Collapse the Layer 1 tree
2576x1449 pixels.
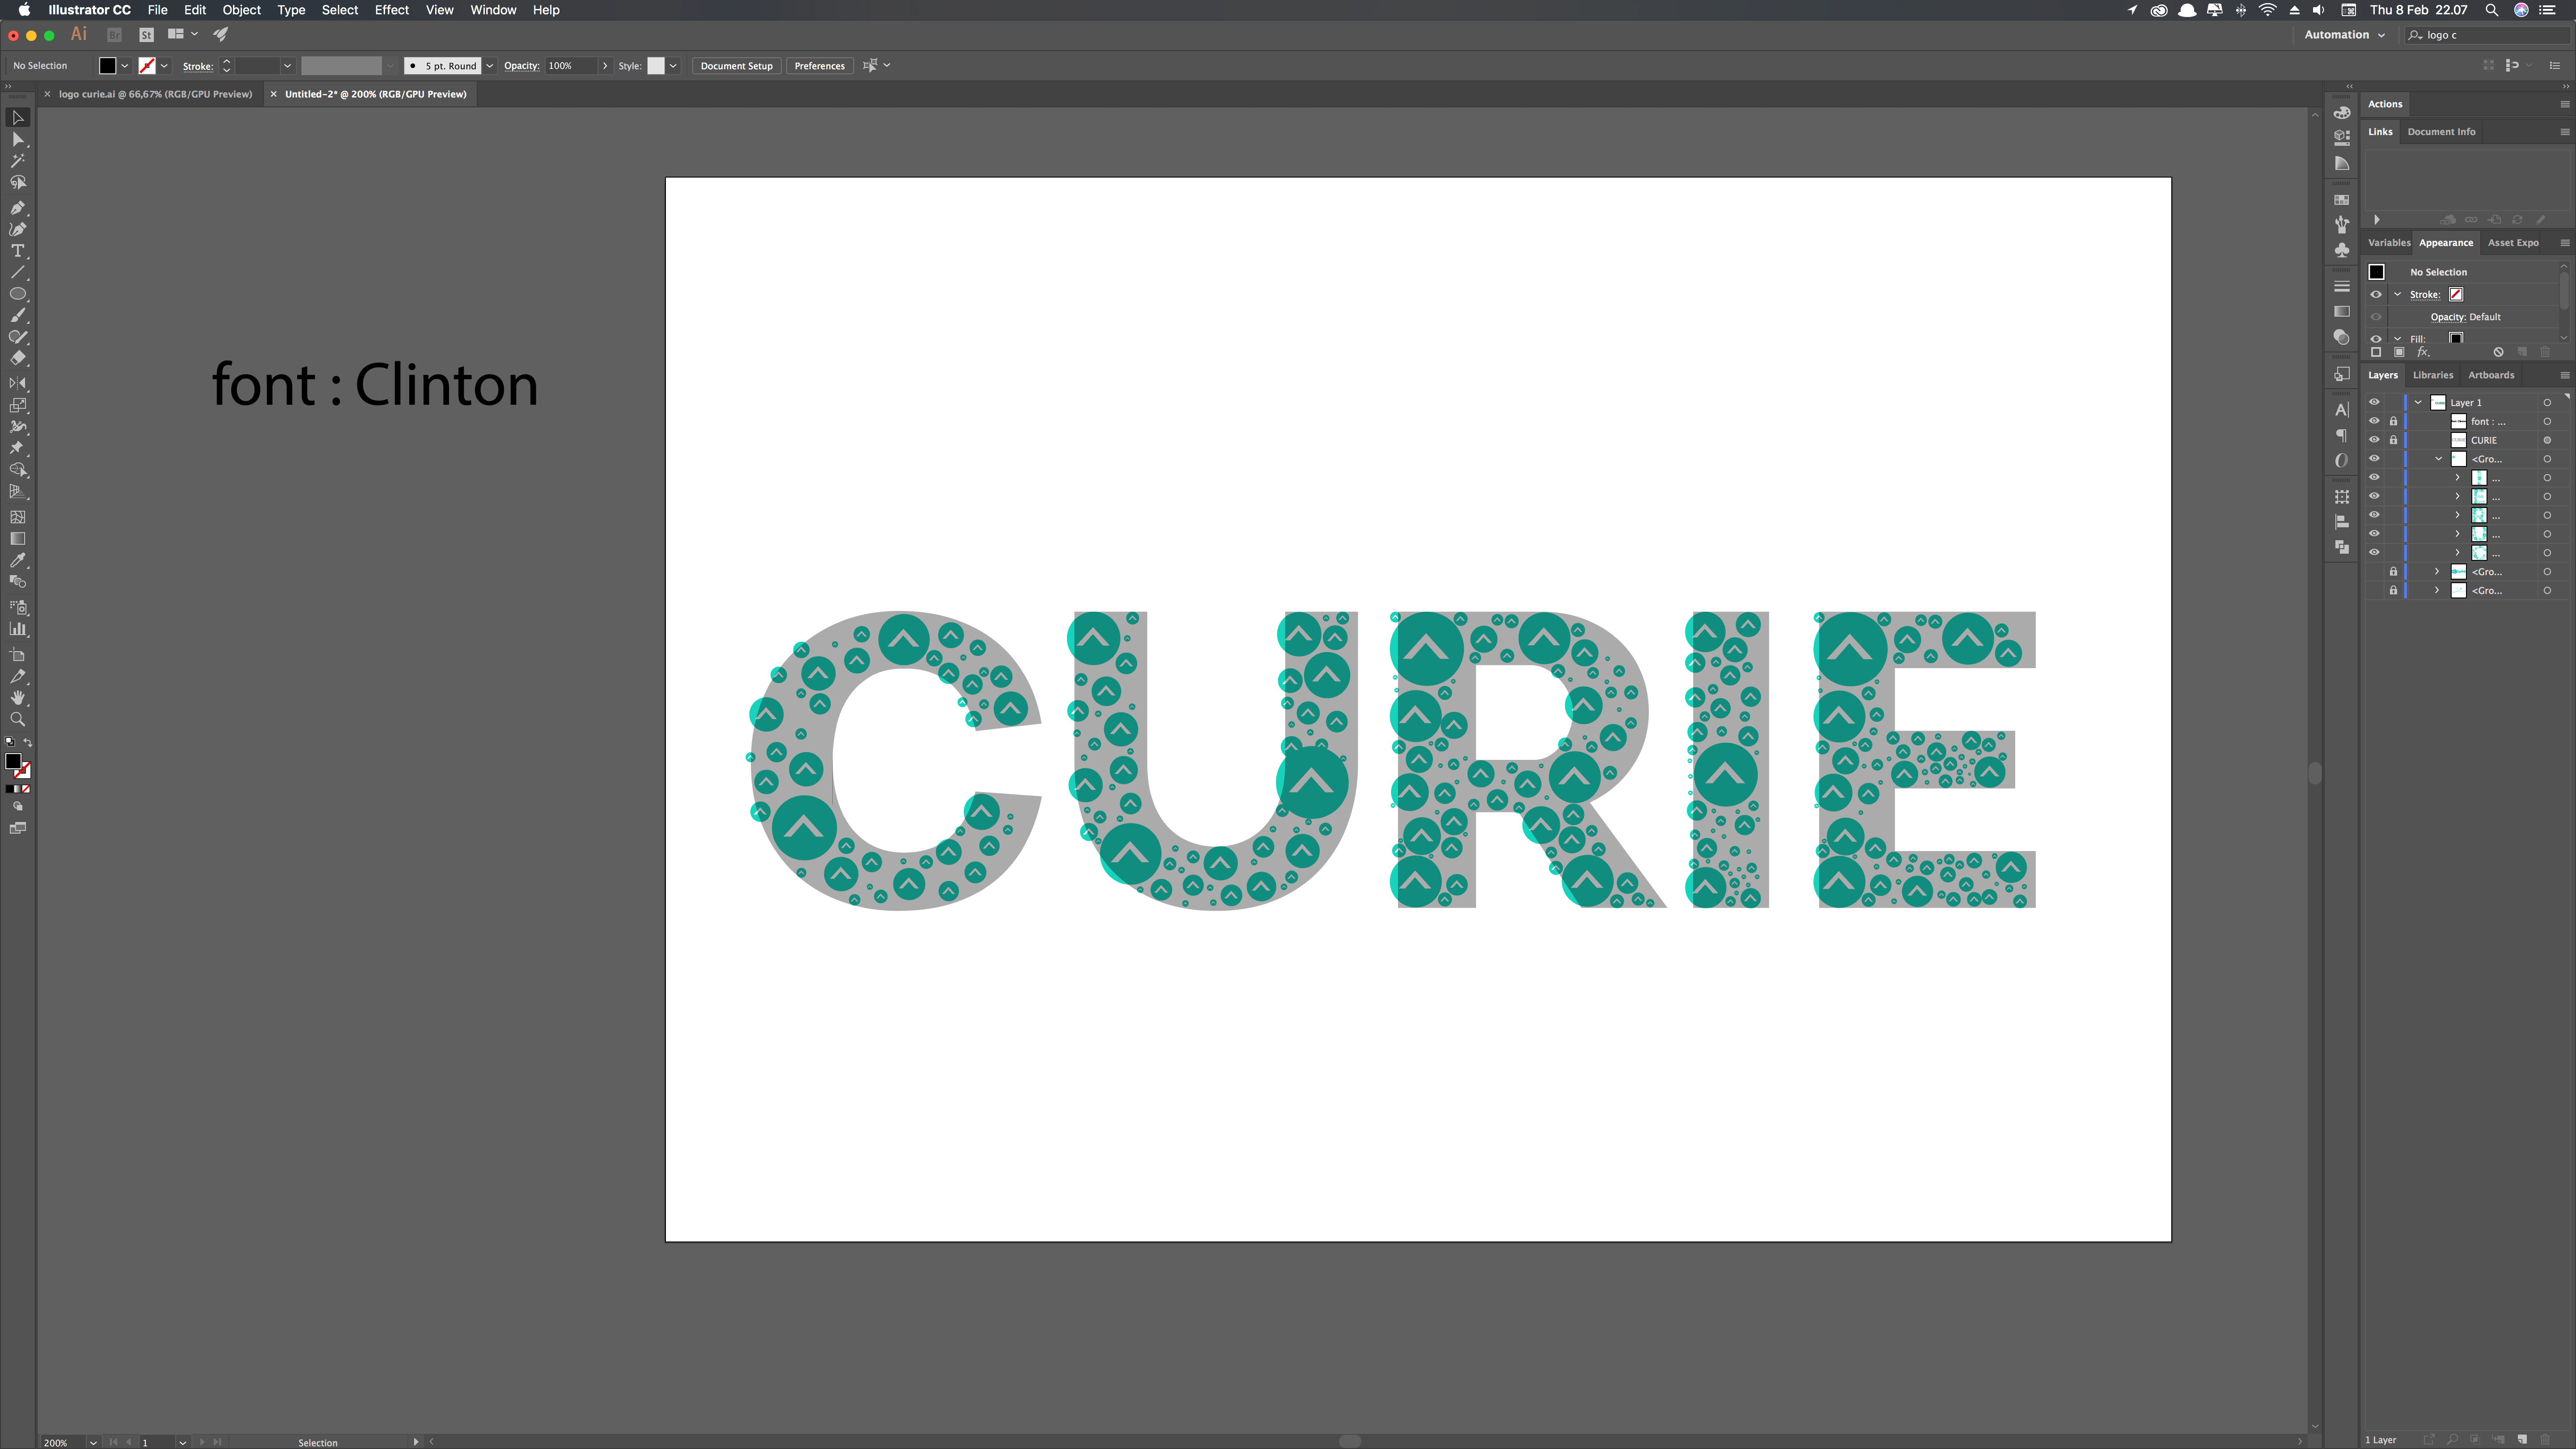click(x=2418, y=402)
